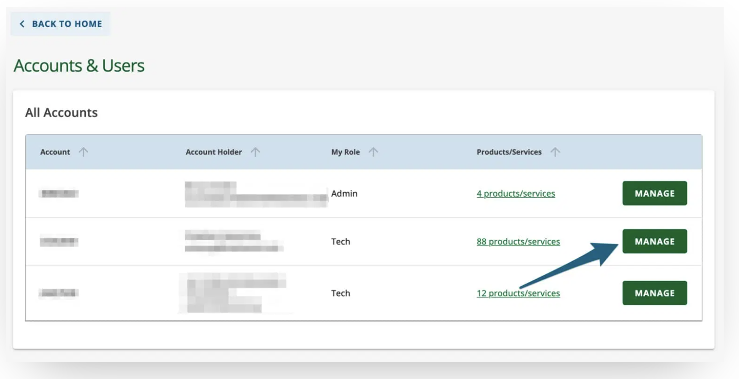Click the back chevron icon
The height and width of the screenshot is (379, 739).
[22, 23]
